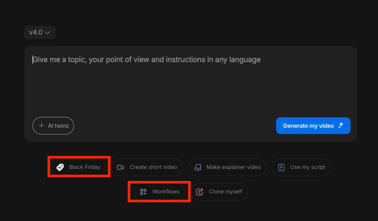Click the Clone myself face icon
The image size is (378, 221).
click(199, 192)
